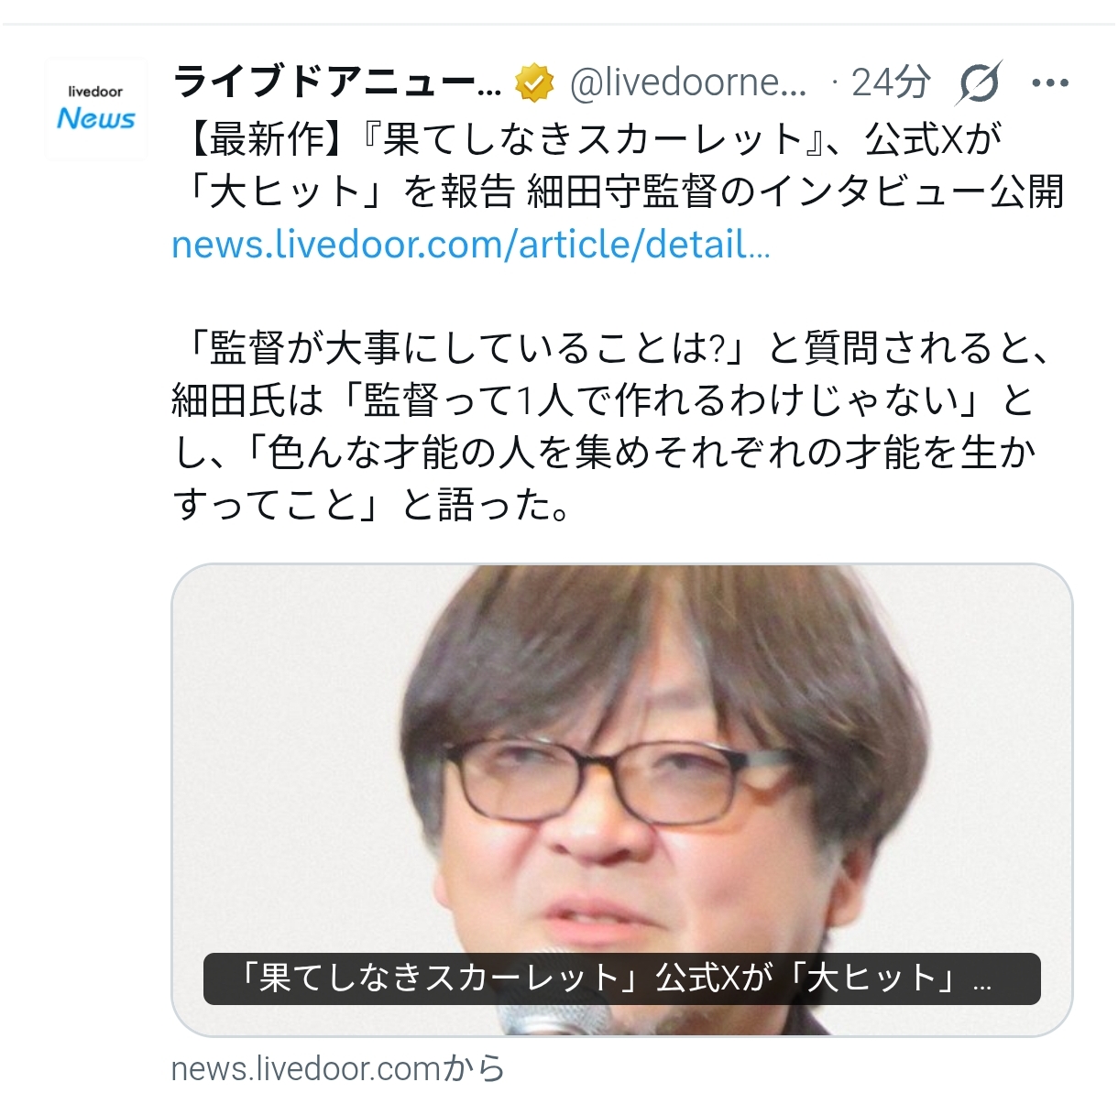Click the gold verified badge
The image size is (1118, 1104).
point(534,83)
